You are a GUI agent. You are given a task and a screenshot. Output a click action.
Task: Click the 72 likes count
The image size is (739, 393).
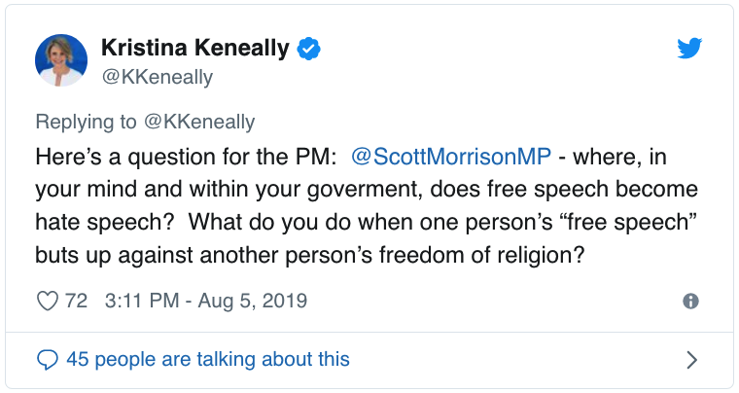pos(76,301)
